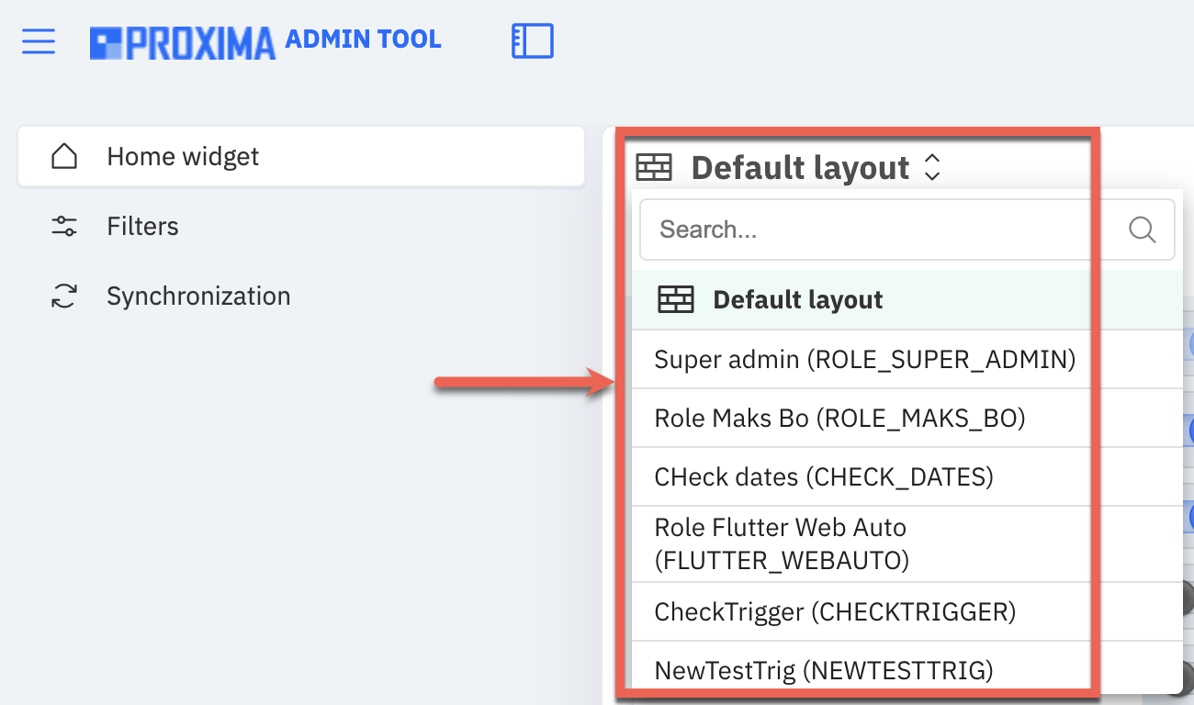The height and width of the screenshot is (705, 1194).
Task: Click the Filters sliders icon
Action: pos(64,227)
